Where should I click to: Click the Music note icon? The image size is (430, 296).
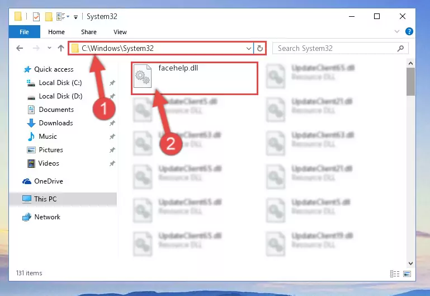31,137
